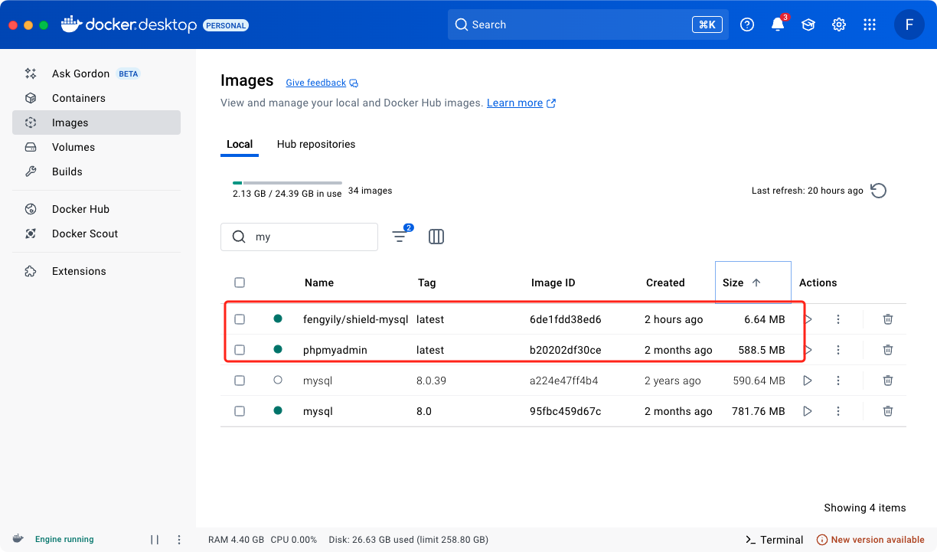
Task: Check the mysql 8.0 row checkbox
Action: click(x=240, y=411)
